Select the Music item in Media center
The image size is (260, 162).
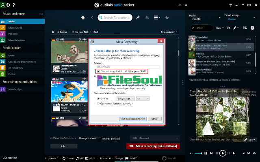click(x=22, y=55)
